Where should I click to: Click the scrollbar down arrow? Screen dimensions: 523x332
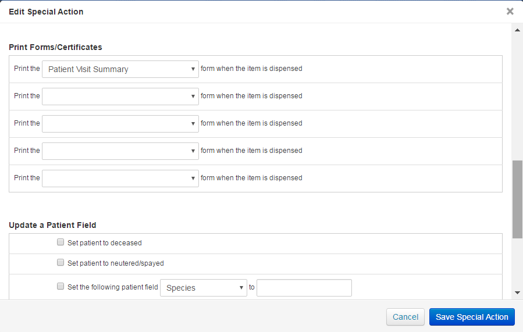(x=517, y=292)
